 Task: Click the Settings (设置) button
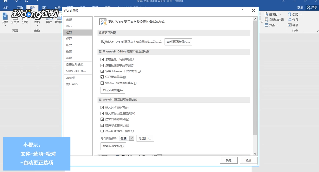(145, 138)
